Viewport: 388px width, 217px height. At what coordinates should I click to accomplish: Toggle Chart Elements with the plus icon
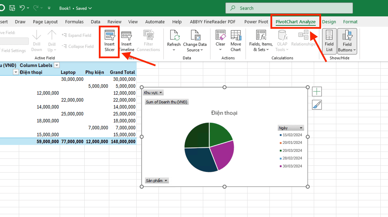click(x=317, y=91)
